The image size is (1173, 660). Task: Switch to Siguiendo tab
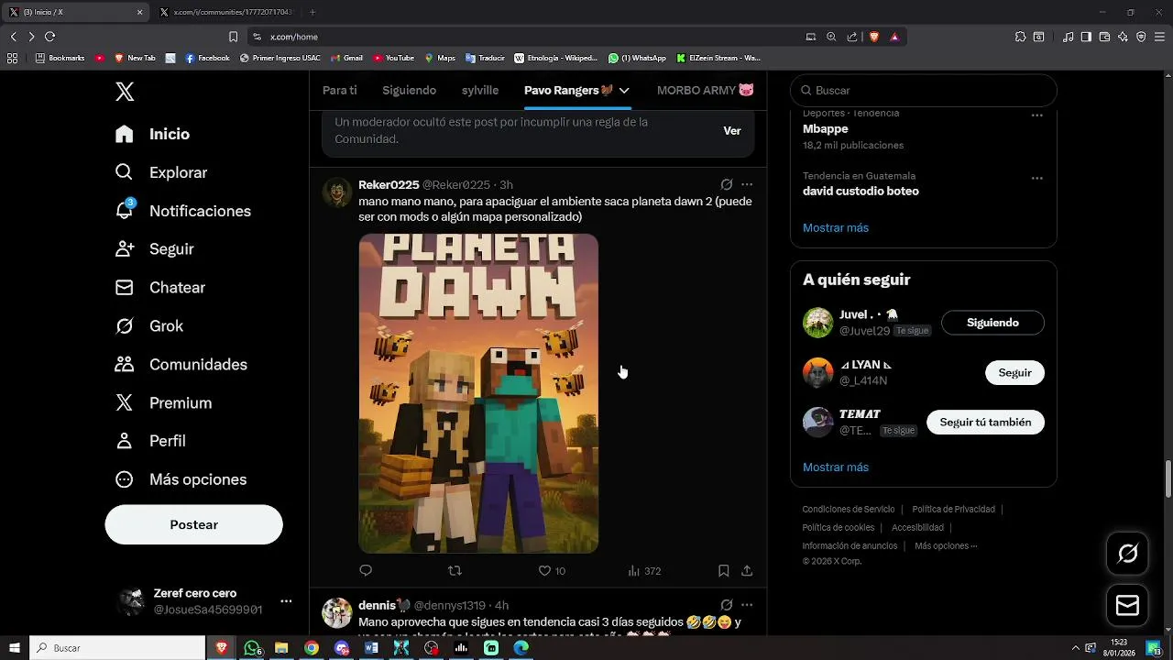pos(409,90)
